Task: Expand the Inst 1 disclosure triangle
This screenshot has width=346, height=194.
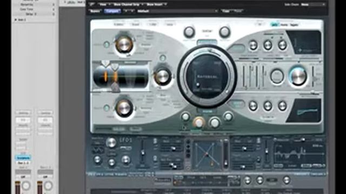Action: [x=16, y=20]
